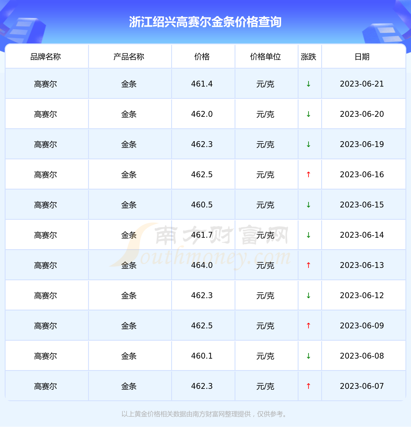Click 高赛尔 brand in the 2023-06-15 row
The image size is (411, 427).
[46, 205]
